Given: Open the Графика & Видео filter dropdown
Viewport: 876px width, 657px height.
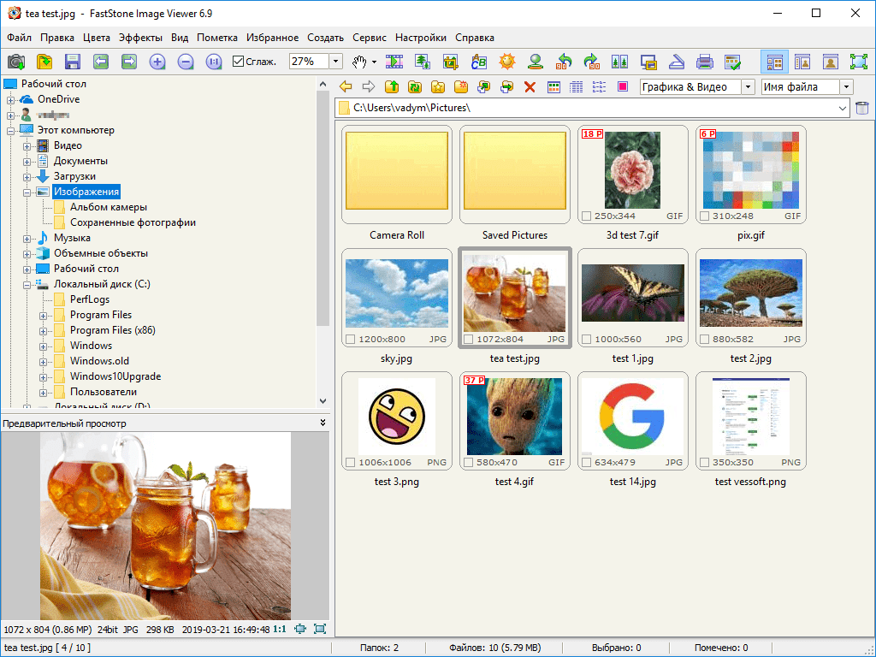Looking at the screenshot, I should click(x=749, y=87).
